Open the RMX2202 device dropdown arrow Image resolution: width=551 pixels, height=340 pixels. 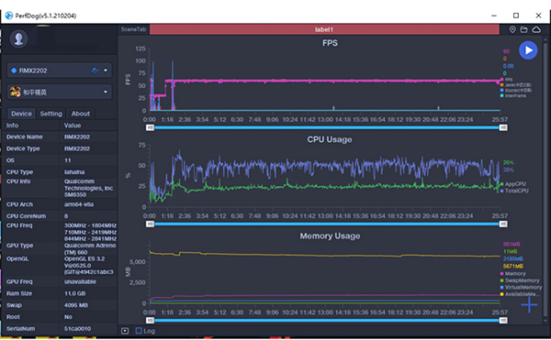[x=106, y=71]
